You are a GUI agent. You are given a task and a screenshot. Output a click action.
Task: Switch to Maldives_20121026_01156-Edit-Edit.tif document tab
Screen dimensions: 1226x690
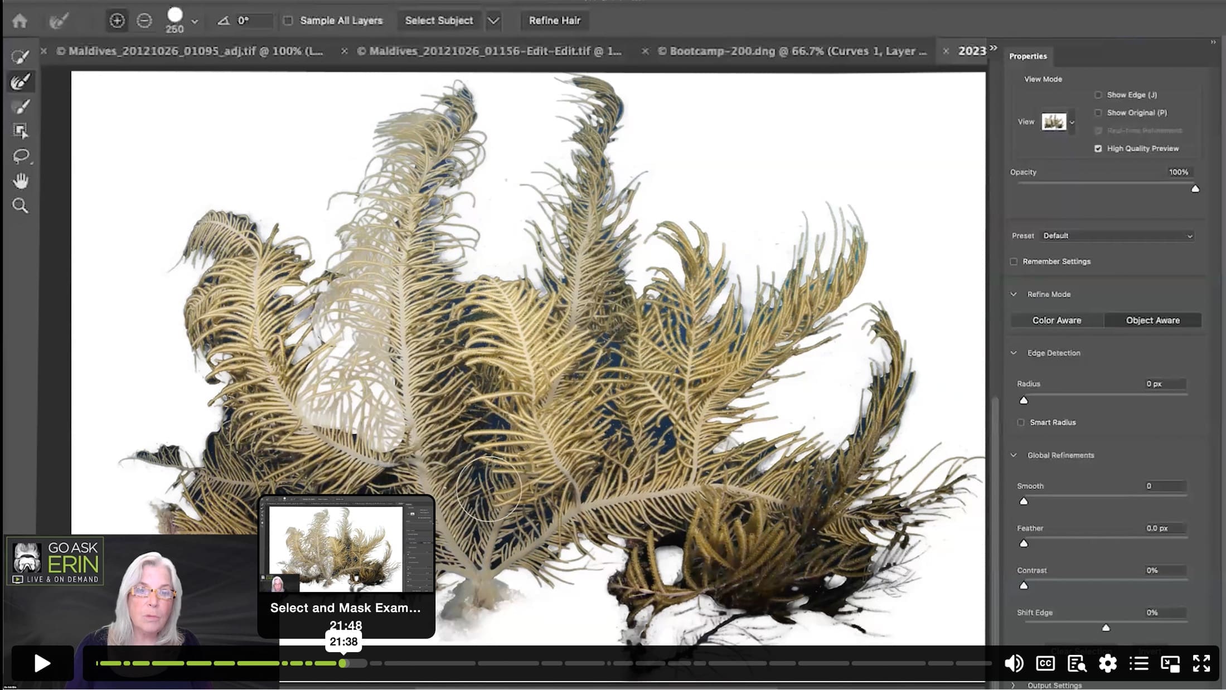[490, 51]
